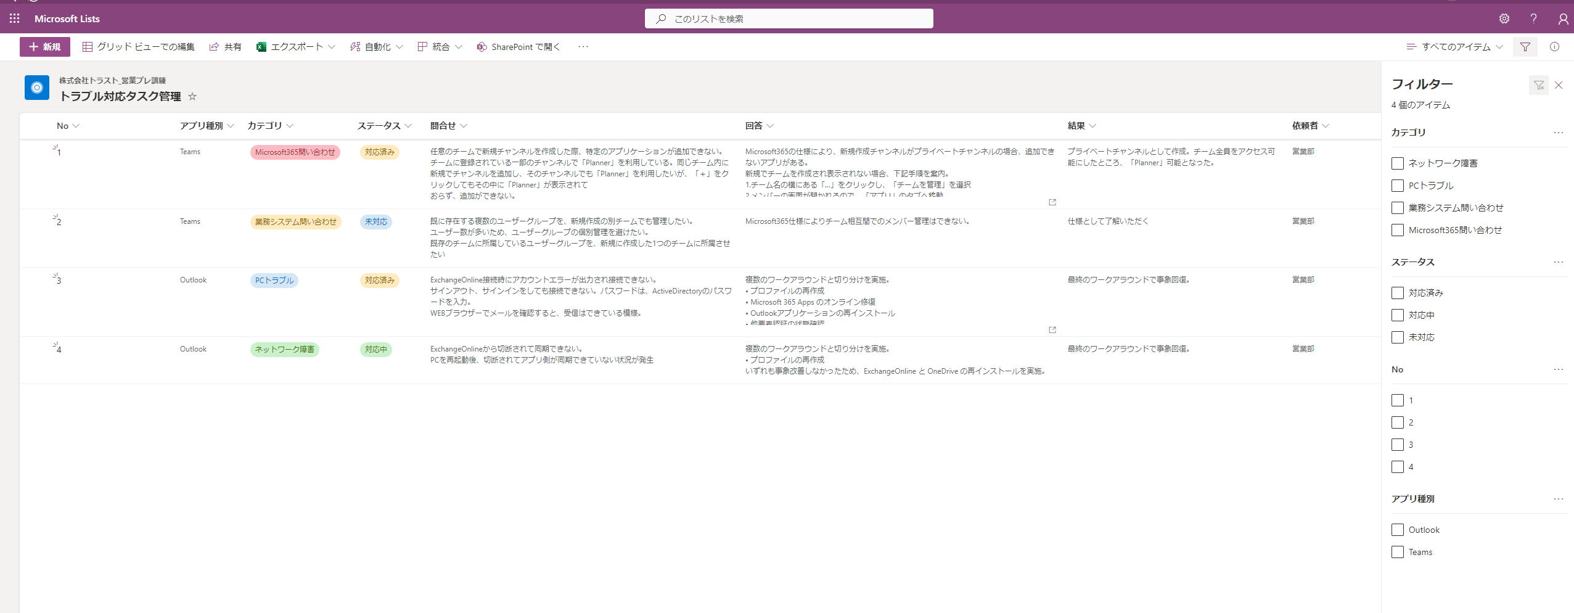Viewport: 1574px width, 613px height.
Task: Click the list search field
Action: pos(789,19)
